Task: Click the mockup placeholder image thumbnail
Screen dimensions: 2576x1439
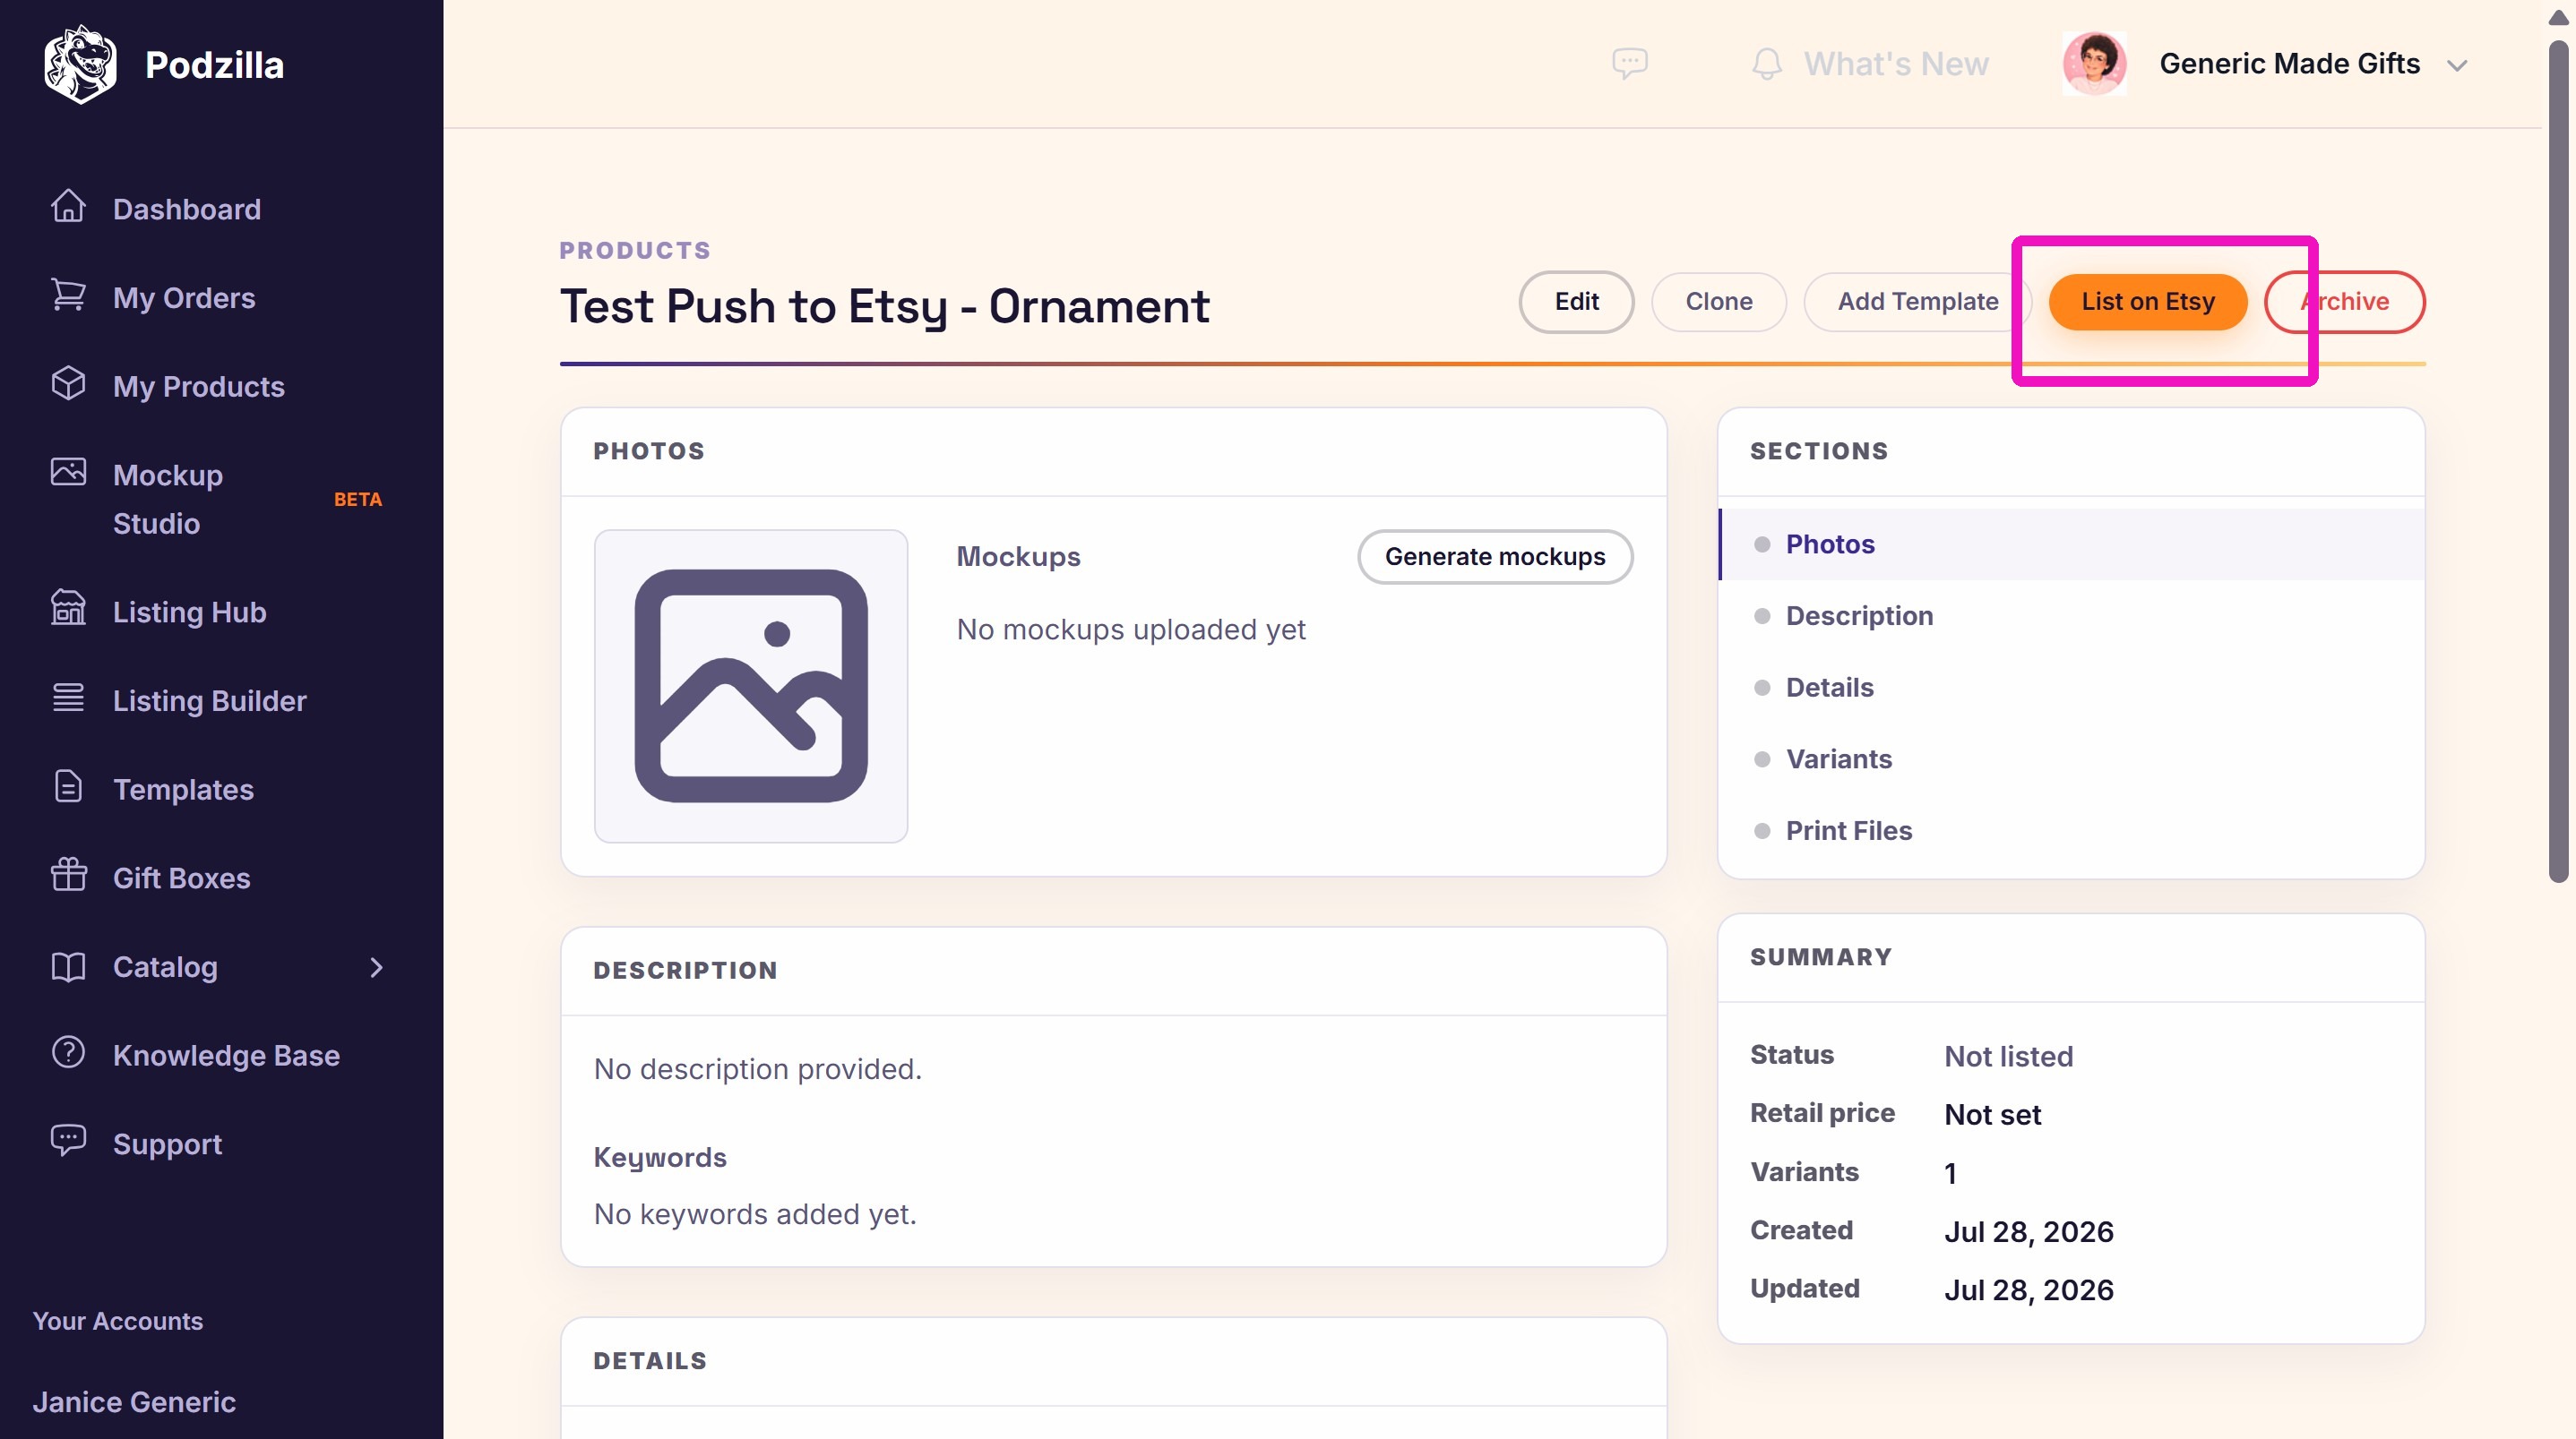Action: point(751,687)
